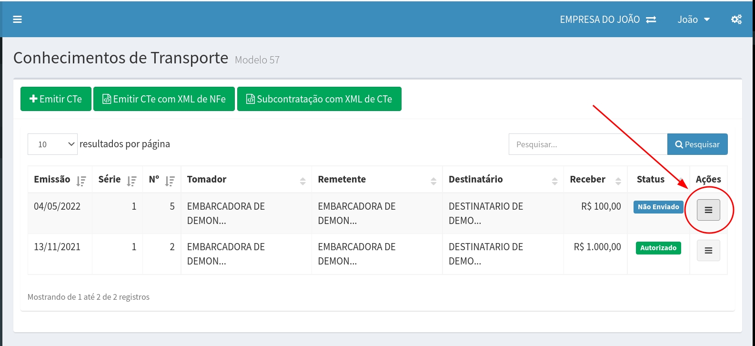
Task: Open the results per page dropdown
Action: coord(52,144)
